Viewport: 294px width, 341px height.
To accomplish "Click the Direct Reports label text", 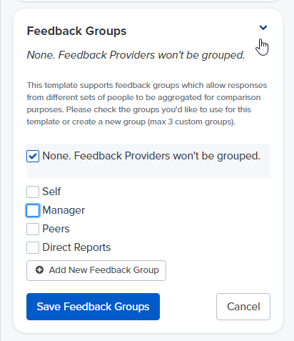I will 76,247.
